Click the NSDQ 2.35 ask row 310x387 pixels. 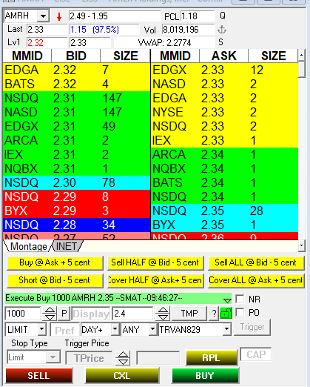tap(224, 211)
